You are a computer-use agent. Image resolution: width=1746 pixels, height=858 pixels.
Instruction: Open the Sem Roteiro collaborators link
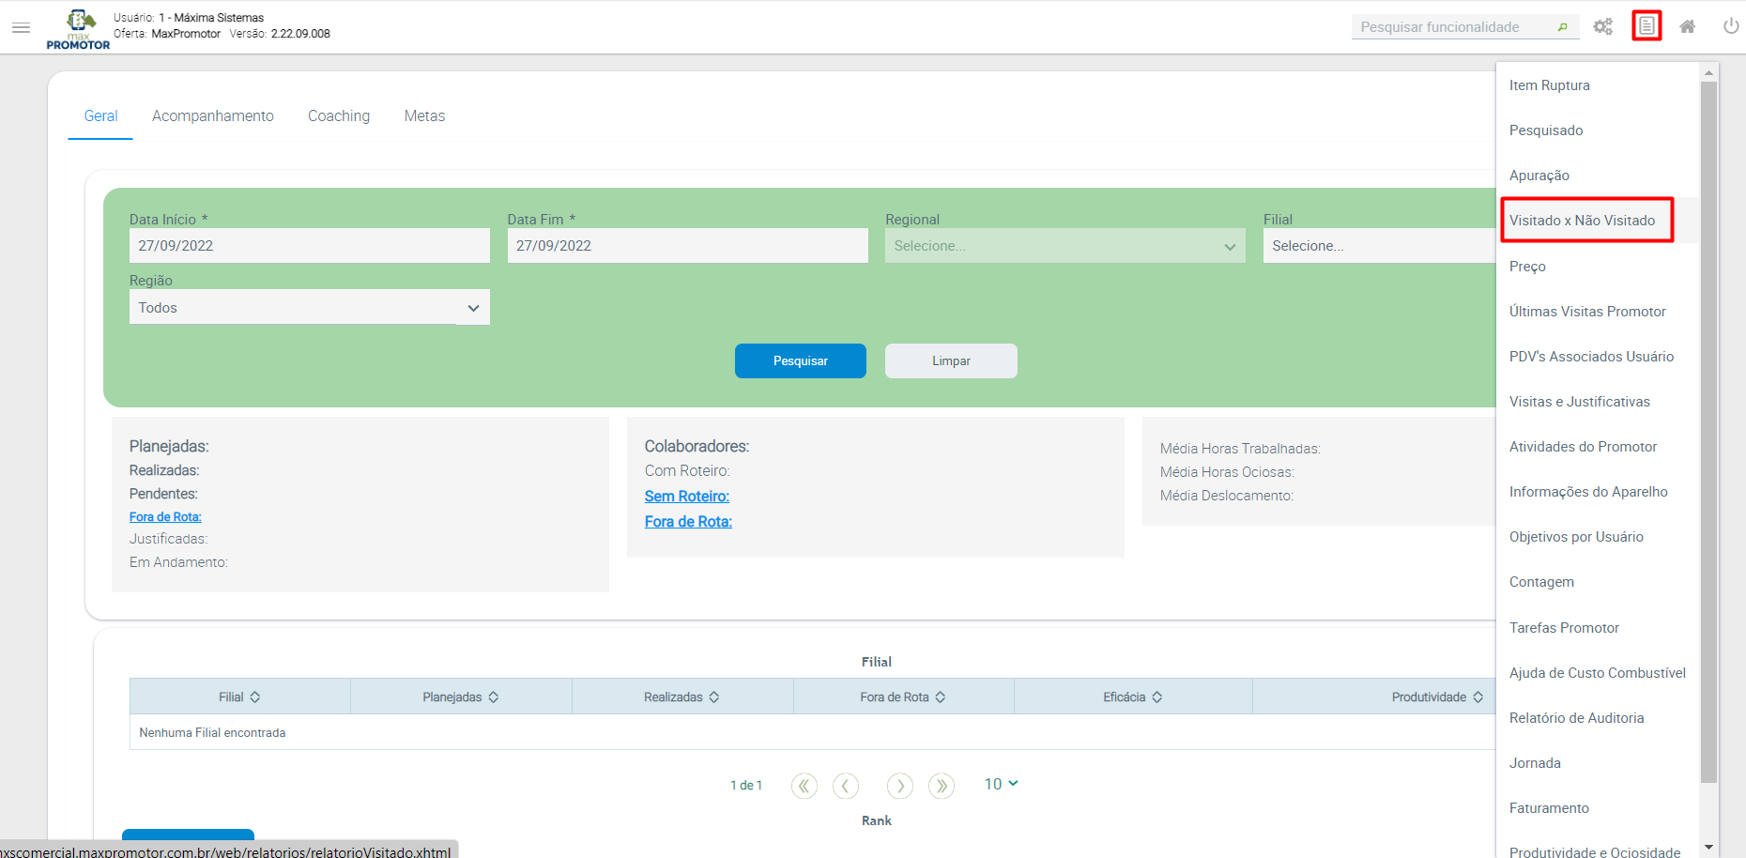click(687, 497)
